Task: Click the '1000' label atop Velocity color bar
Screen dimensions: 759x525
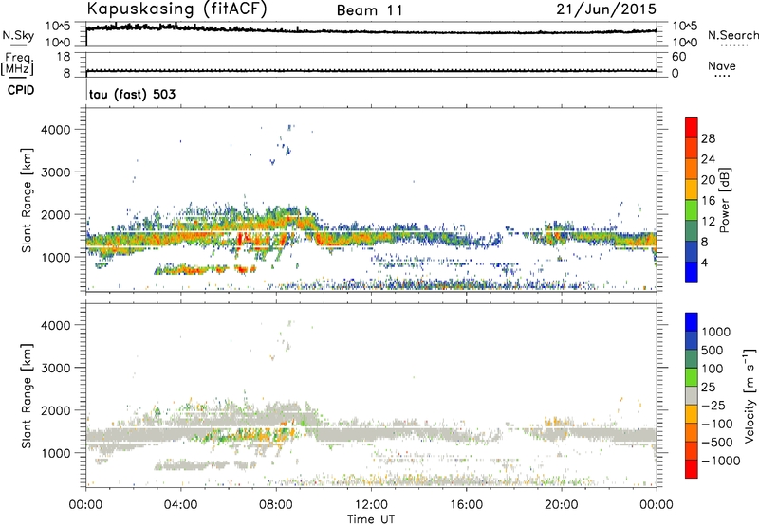Action: tap(716, 332)
